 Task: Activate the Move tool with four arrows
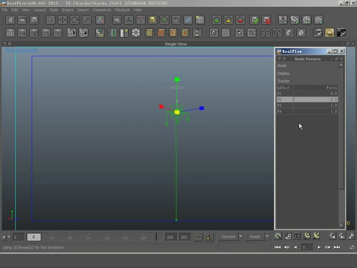[62, 20]
